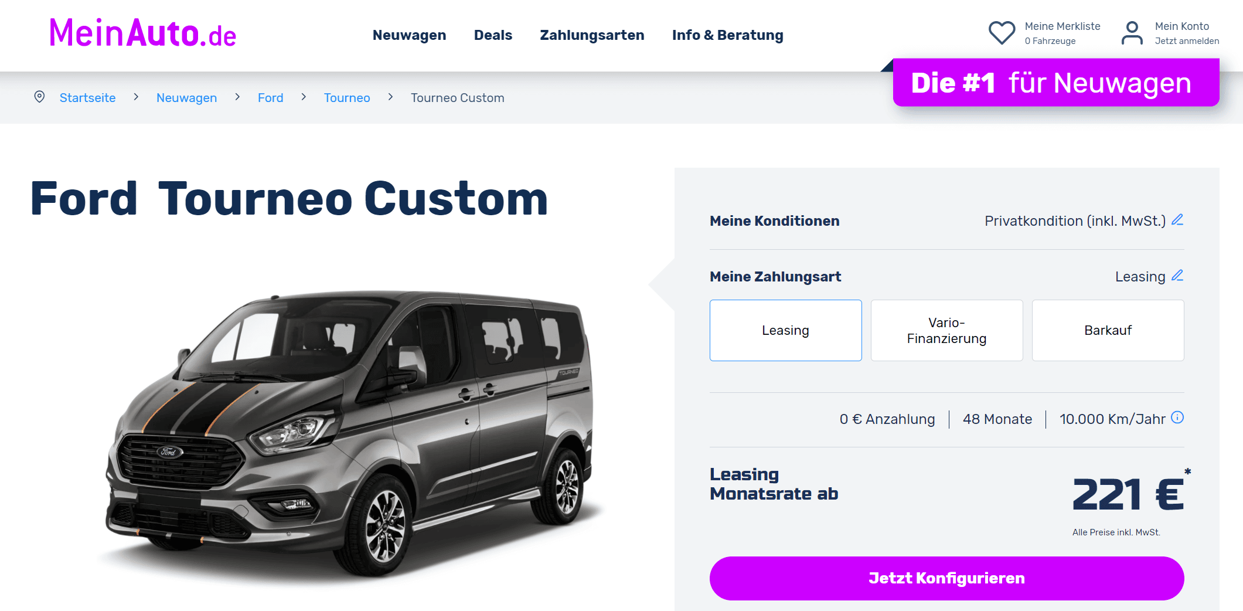The width and height of the screenshot is (1243, 611).
Task: Open the Neuwagen navigation menu
Action: tap(409, 35)
